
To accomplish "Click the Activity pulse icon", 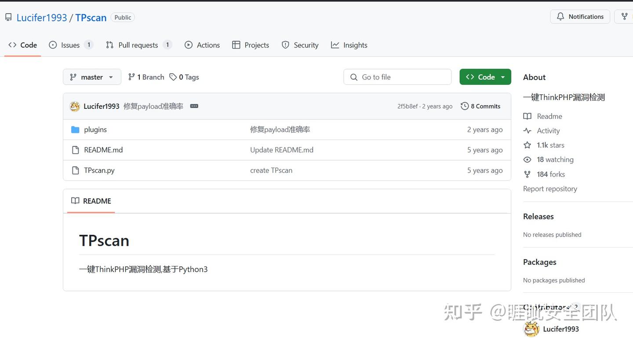I will [x=527, y=131].
